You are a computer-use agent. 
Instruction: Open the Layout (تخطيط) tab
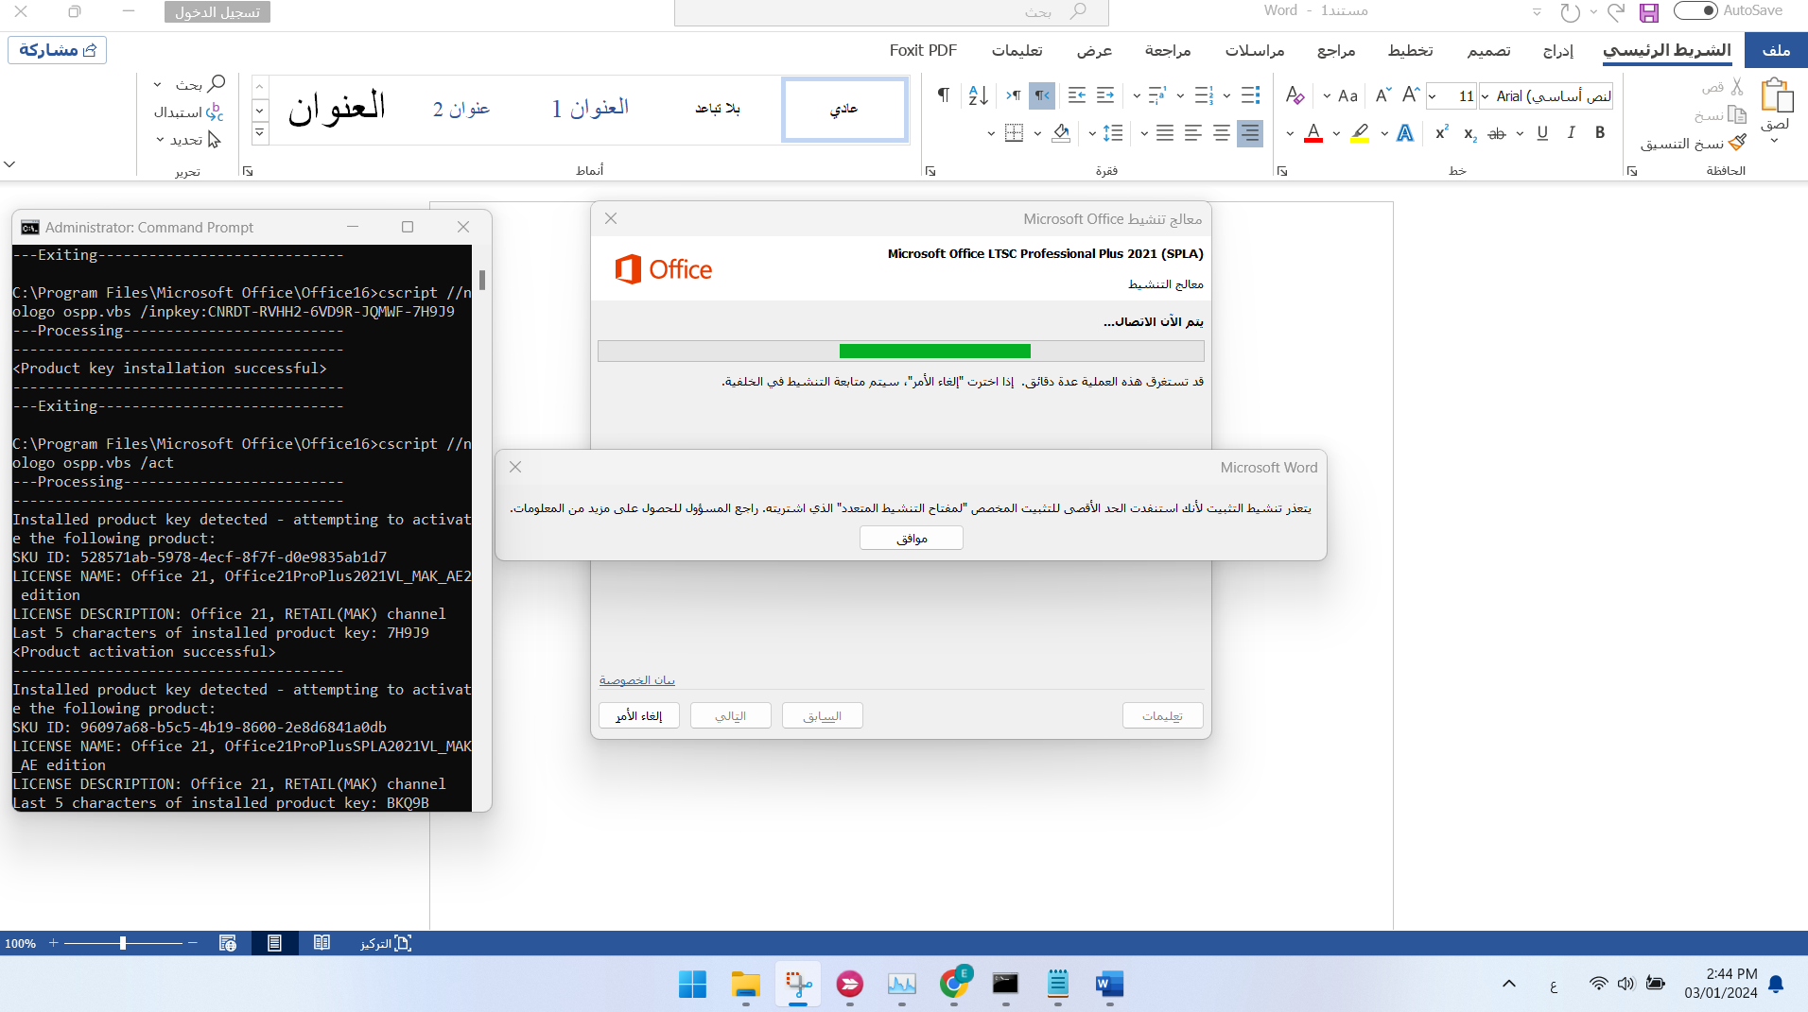[x=1411, y=50]
